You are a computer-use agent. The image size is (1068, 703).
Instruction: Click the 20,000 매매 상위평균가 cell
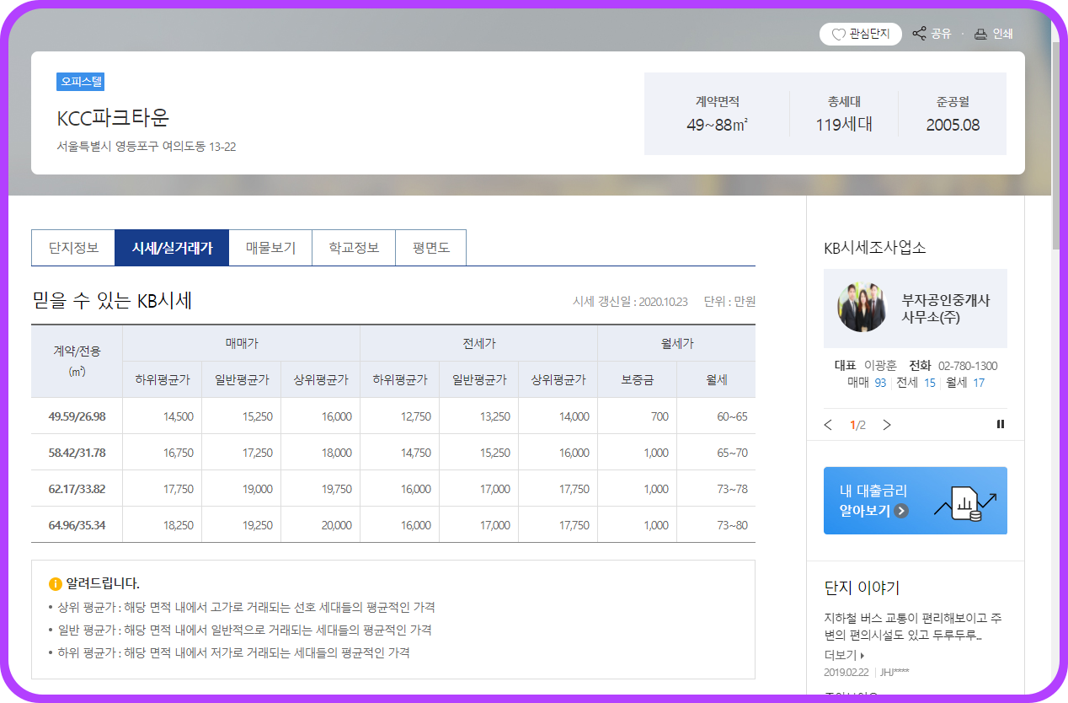(x=320, y=525)
